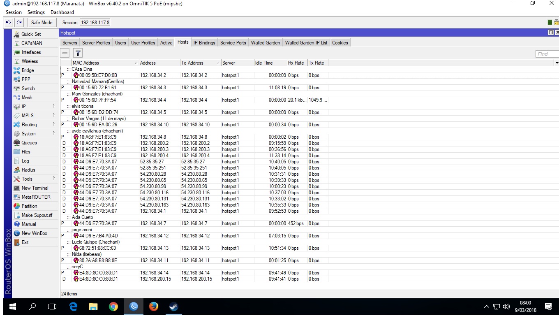Switch to the Users tab

click(120, 43)
